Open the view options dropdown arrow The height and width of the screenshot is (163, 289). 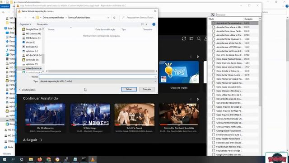pos(146,24)
